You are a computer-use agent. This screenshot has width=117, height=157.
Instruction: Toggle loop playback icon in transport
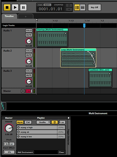tap(69, 5)
